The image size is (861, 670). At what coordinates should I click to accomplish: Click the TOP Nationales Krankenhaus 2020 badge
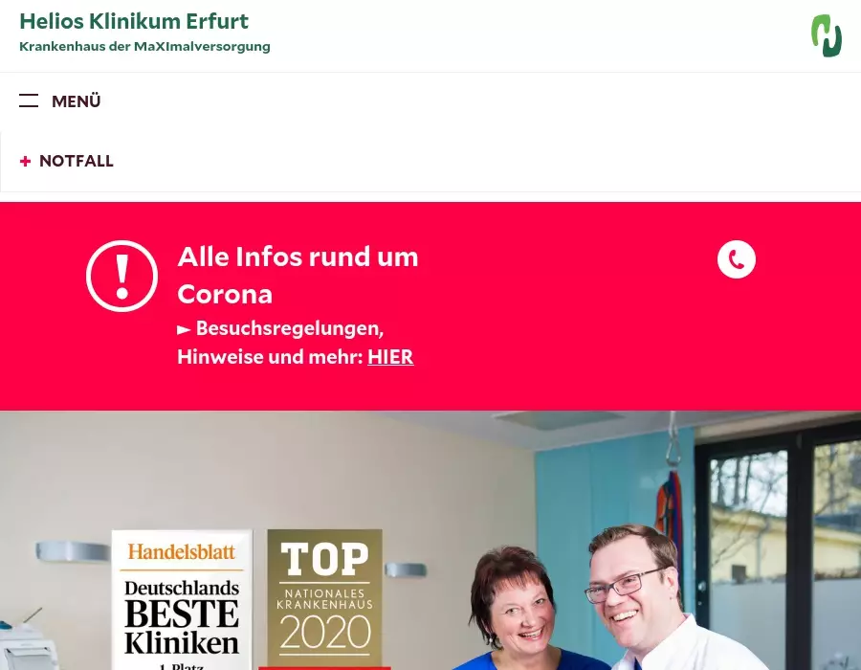point(324,600)
